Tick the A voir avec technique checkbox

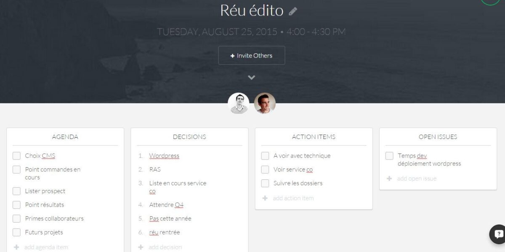265,156
